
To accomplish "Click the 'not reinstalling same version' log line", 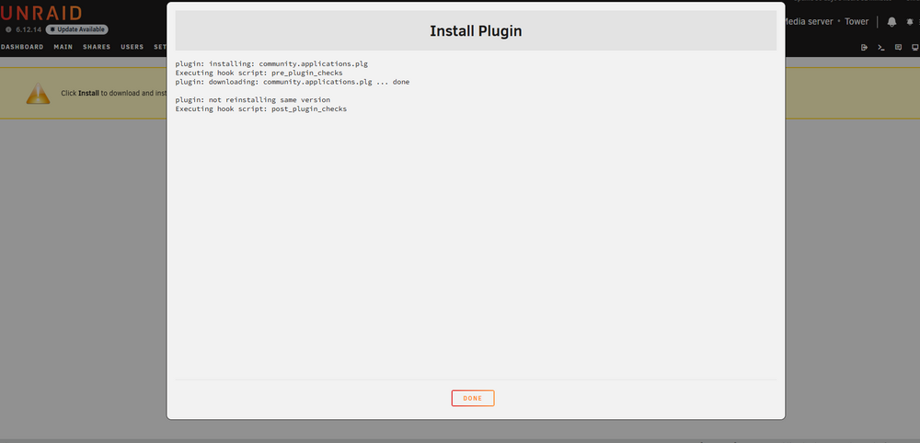I will tap(253, 99).
